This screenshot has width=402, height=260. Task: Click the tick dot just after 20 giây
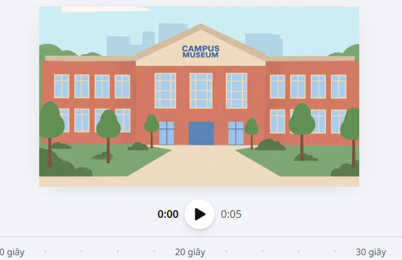[226, 251]
